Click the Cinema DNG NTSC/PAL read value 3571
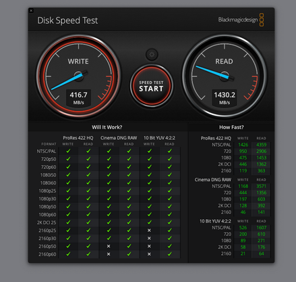 pos(261,186)
